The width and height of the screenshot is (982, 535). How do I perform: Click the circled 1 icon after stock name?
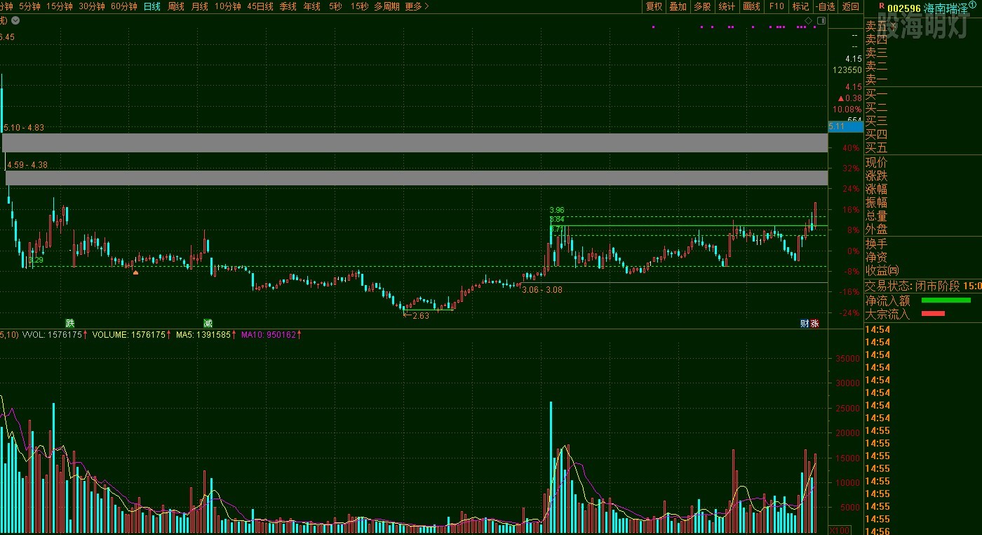pyautogui.click(x=972, y=6)
